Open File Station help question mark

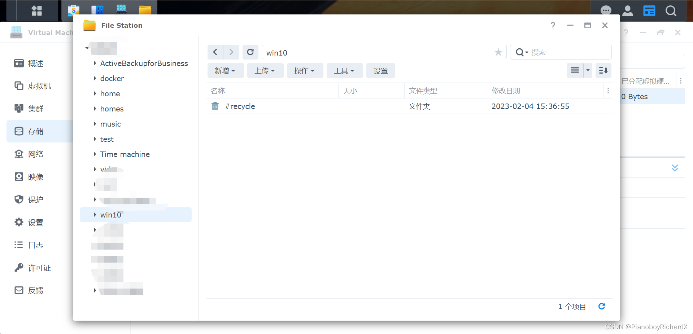click(x=553, y=25)
